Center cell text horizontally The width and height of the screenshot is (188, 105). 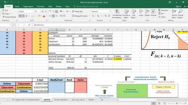pyautogui.click(x=53, y=16)
